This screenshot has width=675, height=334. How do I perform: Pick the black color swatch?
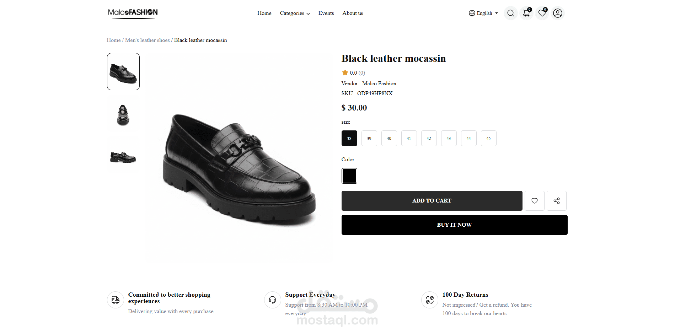coord(349,176)
